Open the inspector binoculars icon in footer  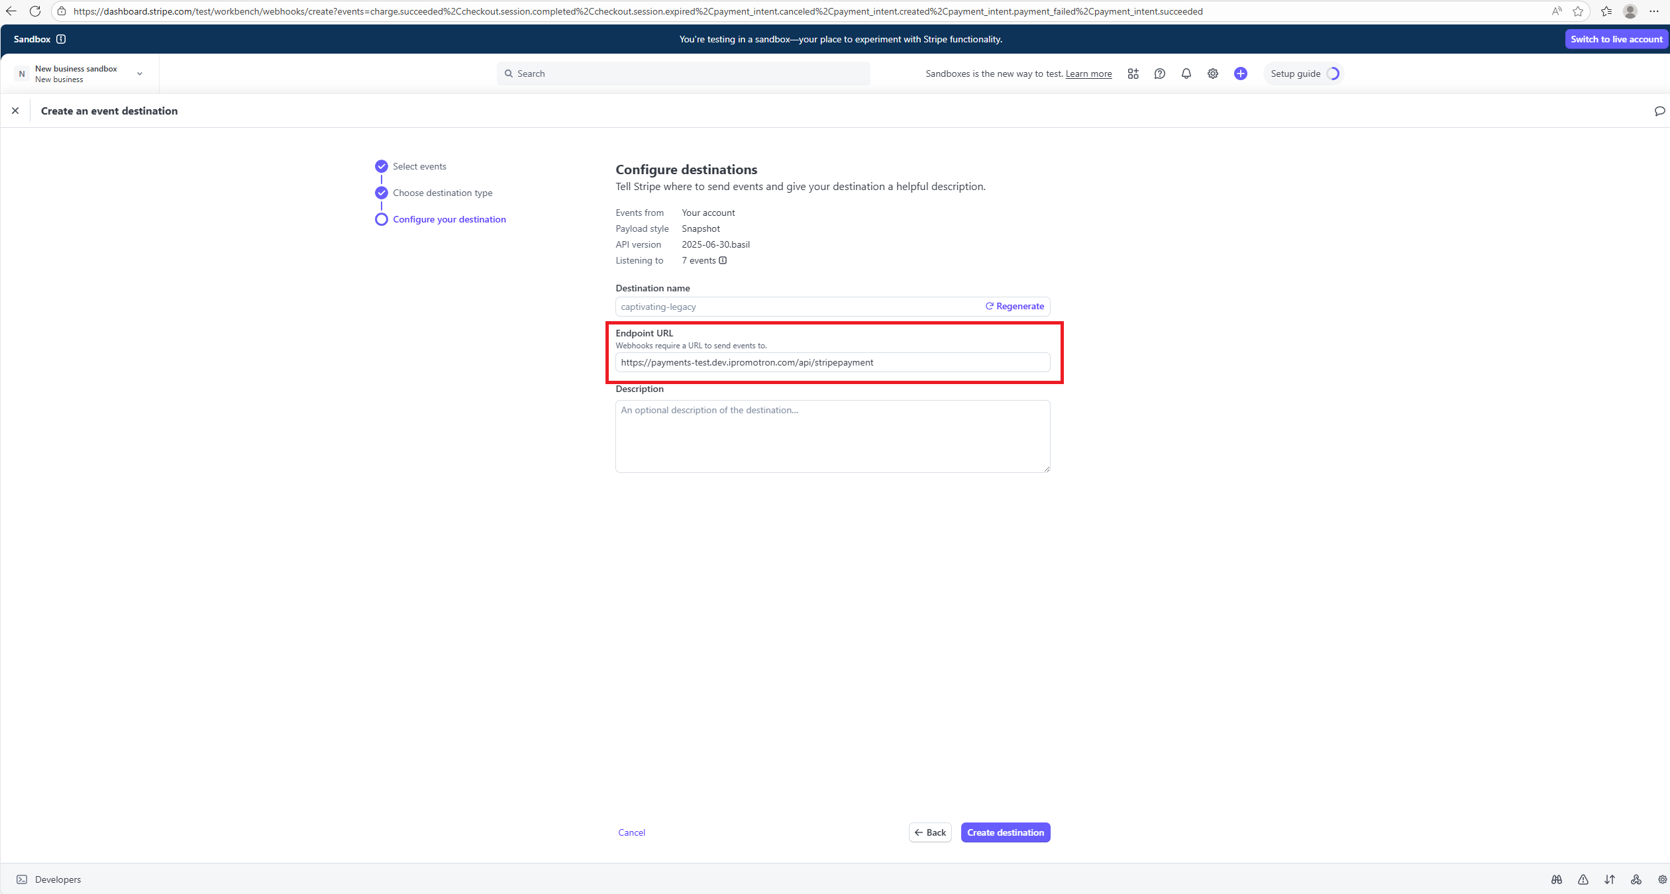point(1556,879)
